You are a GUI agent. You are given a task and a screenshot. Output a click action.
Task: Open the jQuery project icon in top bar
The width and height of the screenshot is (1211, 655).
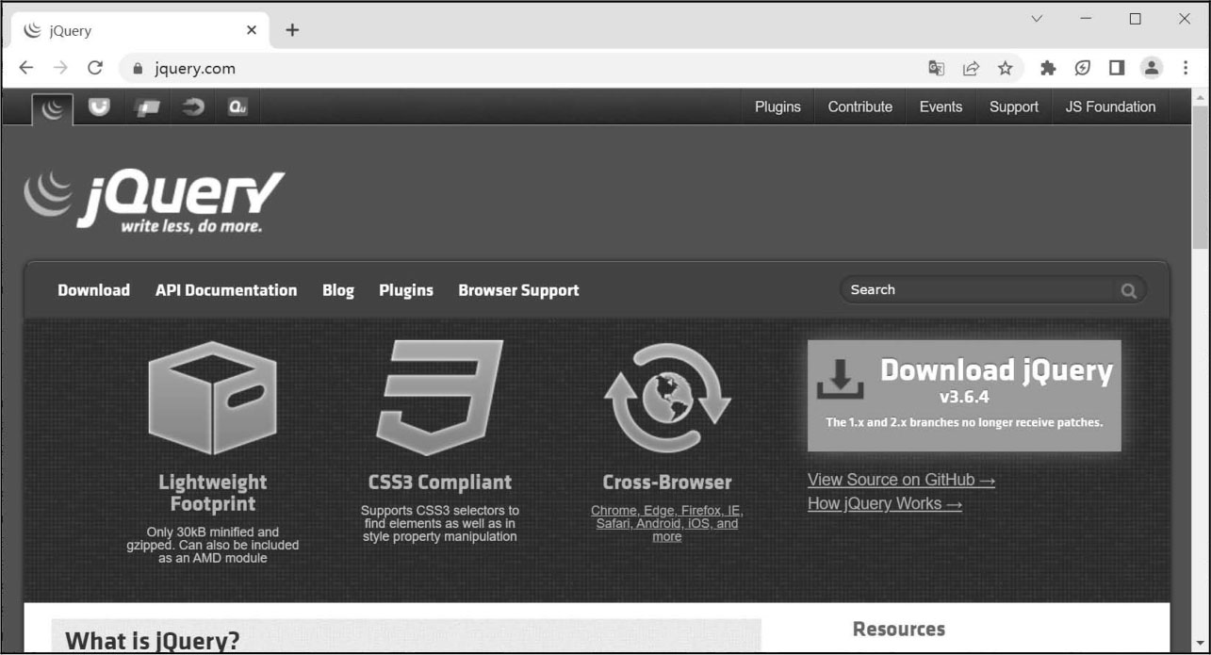(x=52, y=109)
